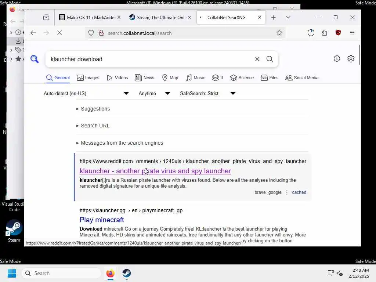The width and height of the screenshot is (376, 282).
Task: Close the Steam tab
Action: (189, 18)
